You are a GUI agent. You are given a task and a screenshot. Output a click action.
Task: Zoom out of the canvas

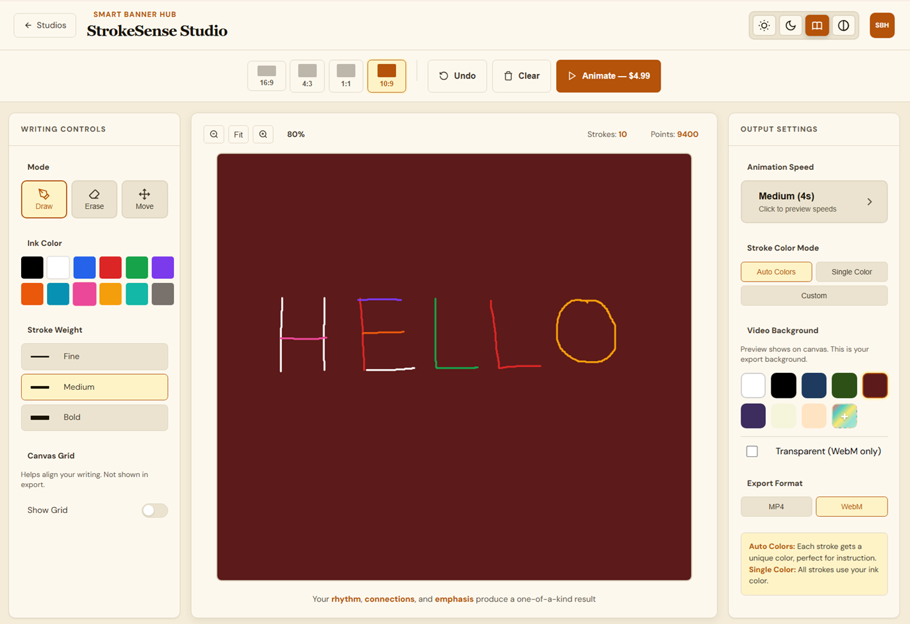[x=214, y=134]
